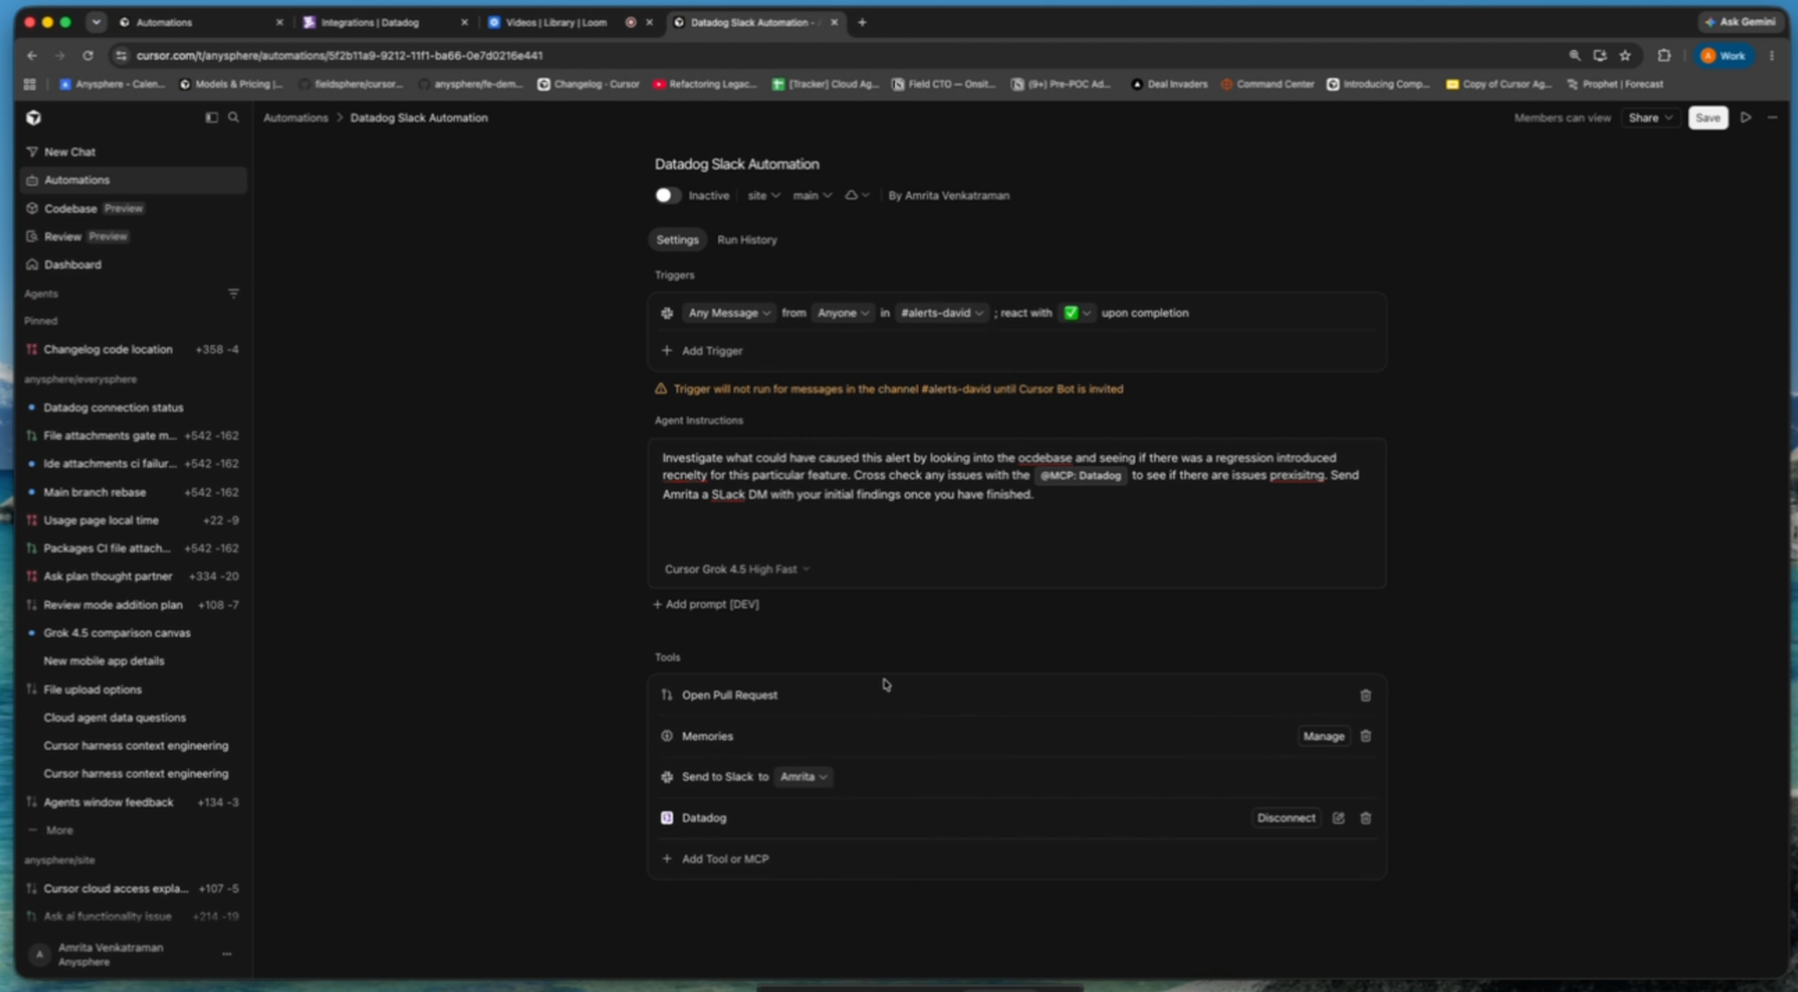Viewport: 1798px width, 992px height.
Task: Click the browser address bar URL
Action: pos(339,55)
